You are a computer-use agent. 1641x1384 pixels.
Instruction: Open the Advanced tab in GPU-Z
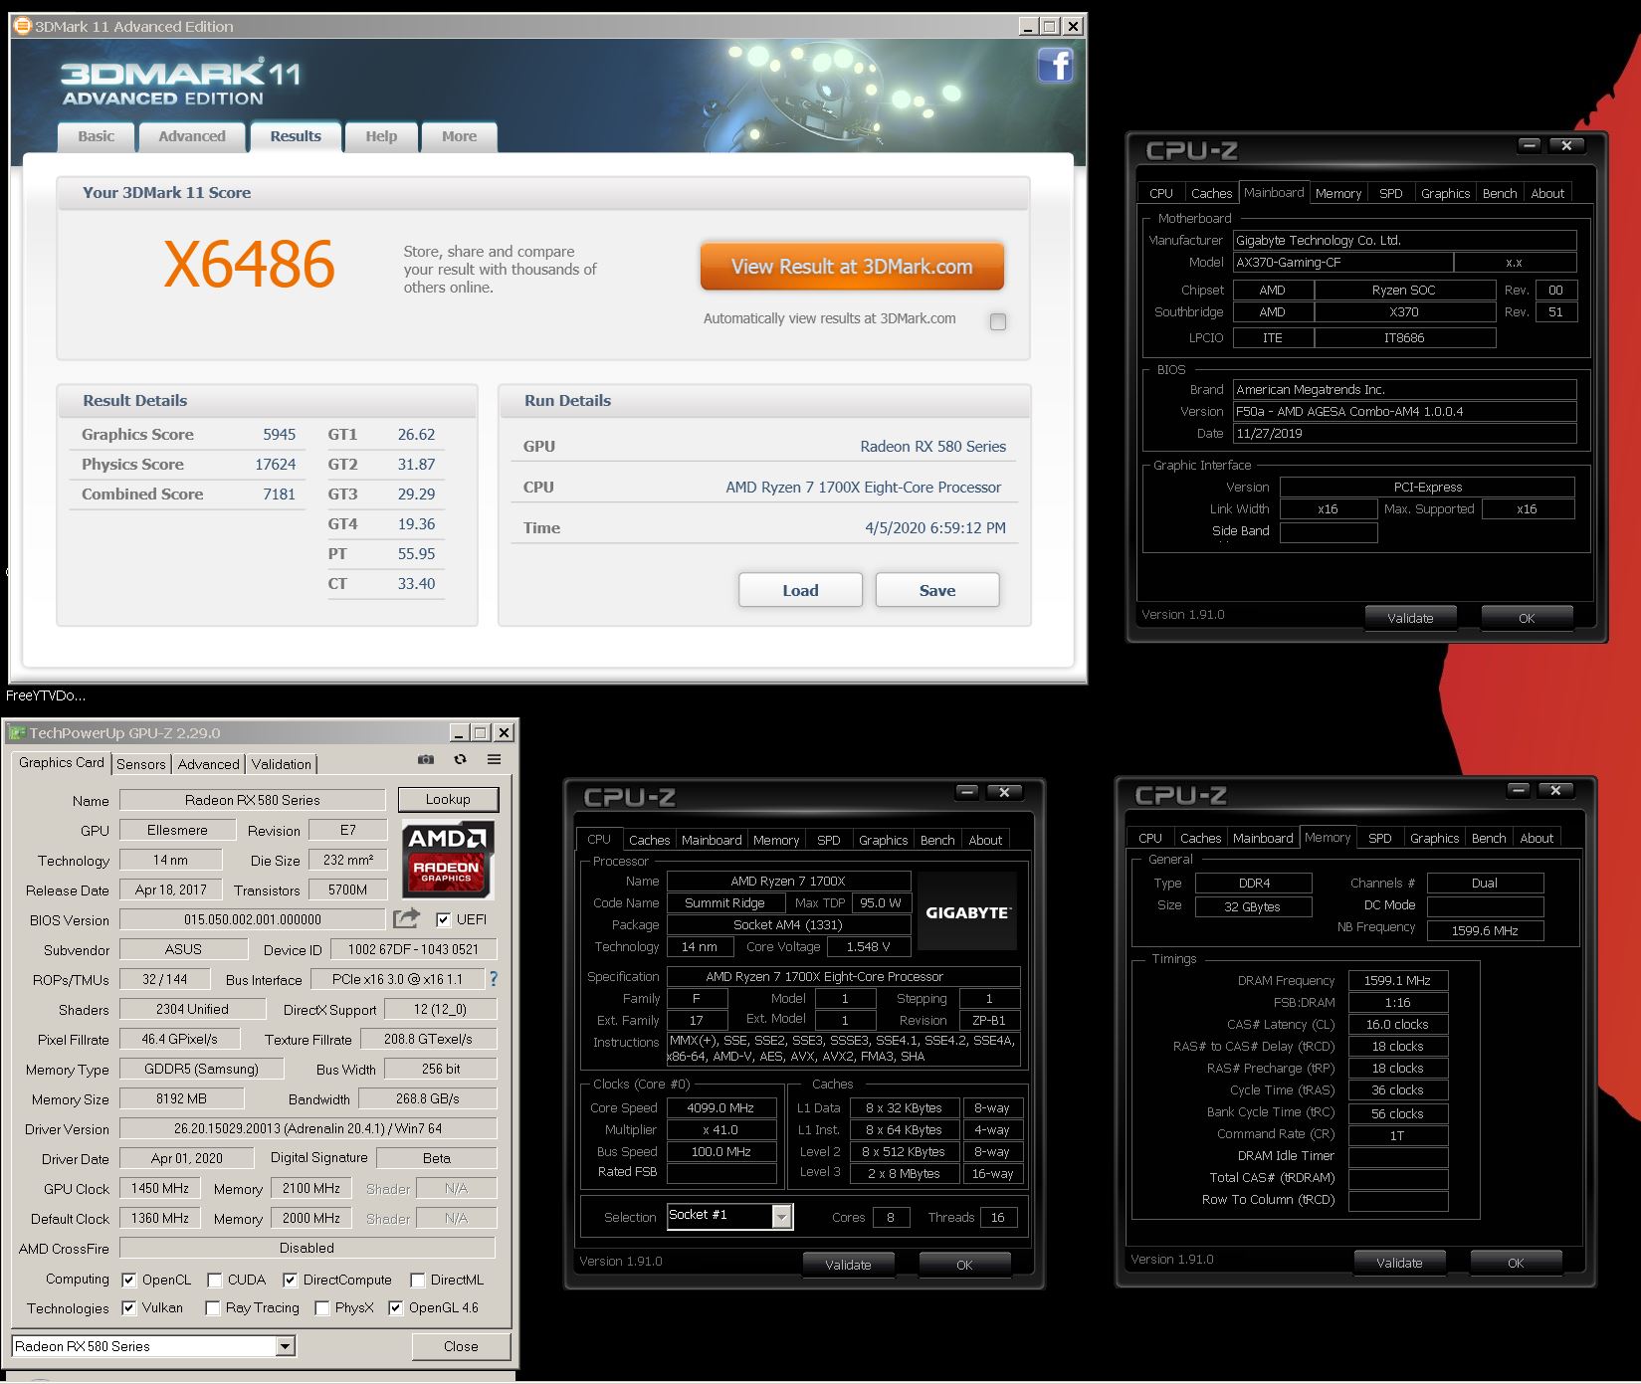[x=208, y=764]
